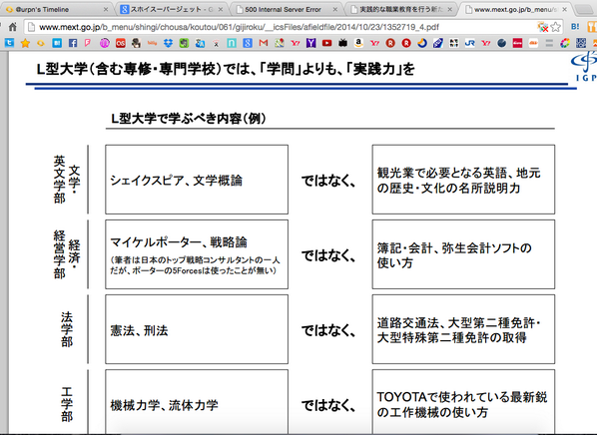This screenshot has width=597, height=435.
Task: Close the 500 Internal Server Error tab
Action: pyautogui.click(x=335, y=9)
